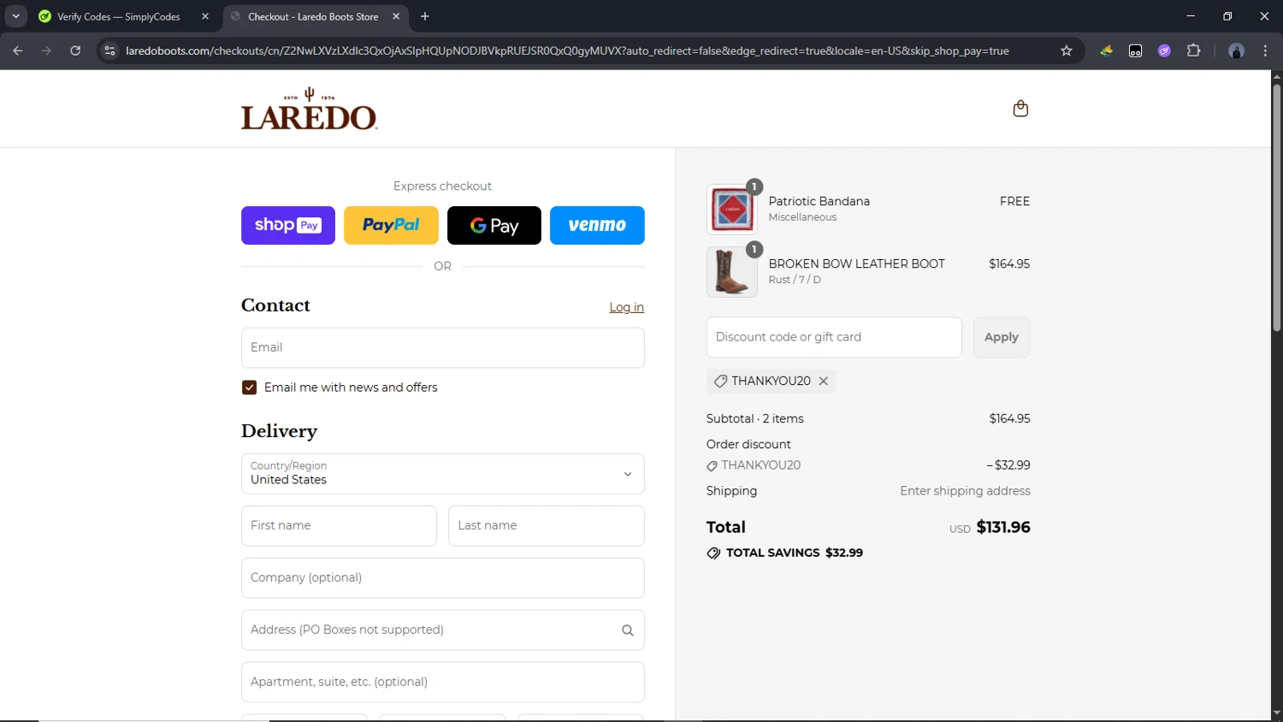View site information icon in address bar

(x=109, y=50)
